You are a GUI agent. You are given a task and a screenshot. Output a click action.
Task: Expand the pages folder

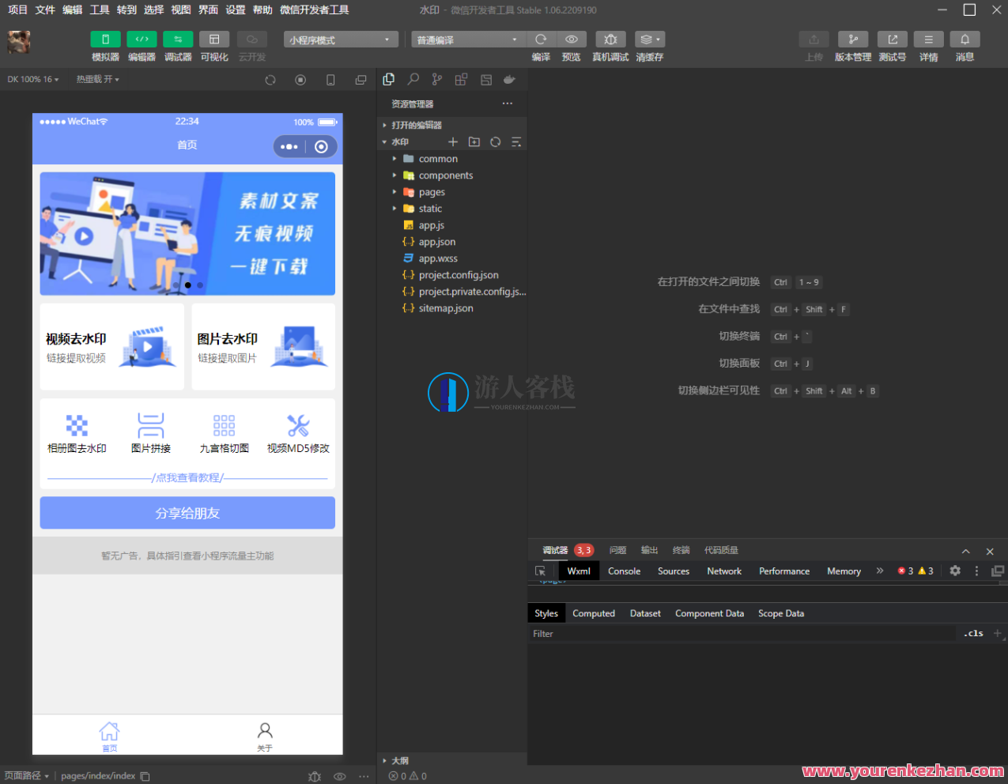[431, 191]
